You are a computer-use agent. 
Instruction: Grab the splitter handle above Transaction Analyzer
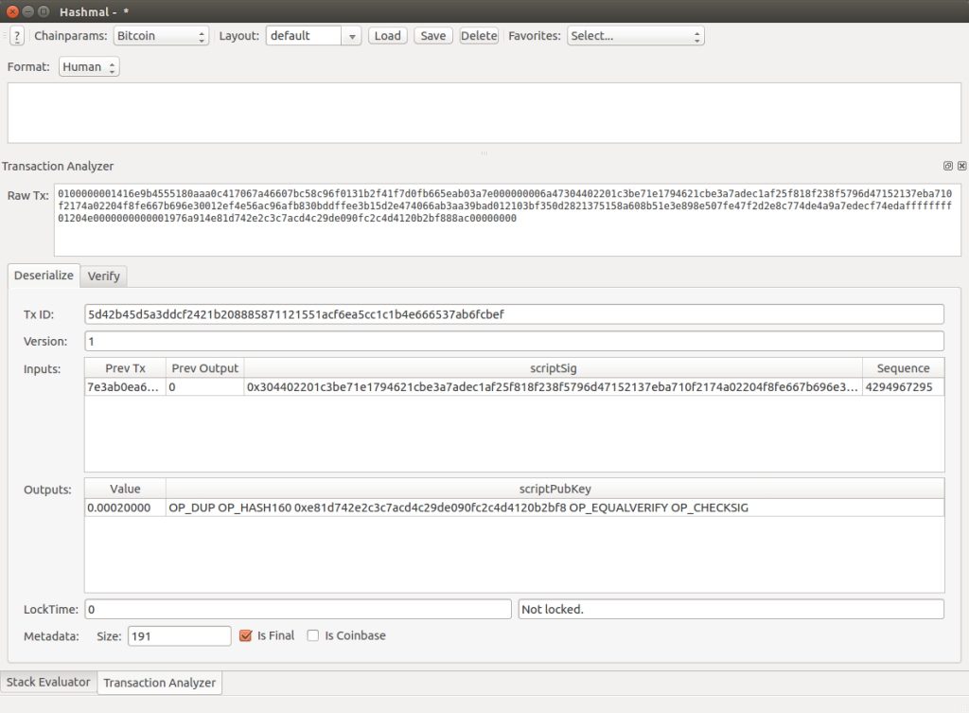484,152
